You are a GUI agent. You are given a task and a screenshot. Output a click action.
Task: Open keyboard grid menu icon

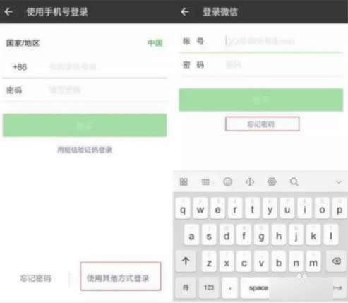tap(184, 182)
